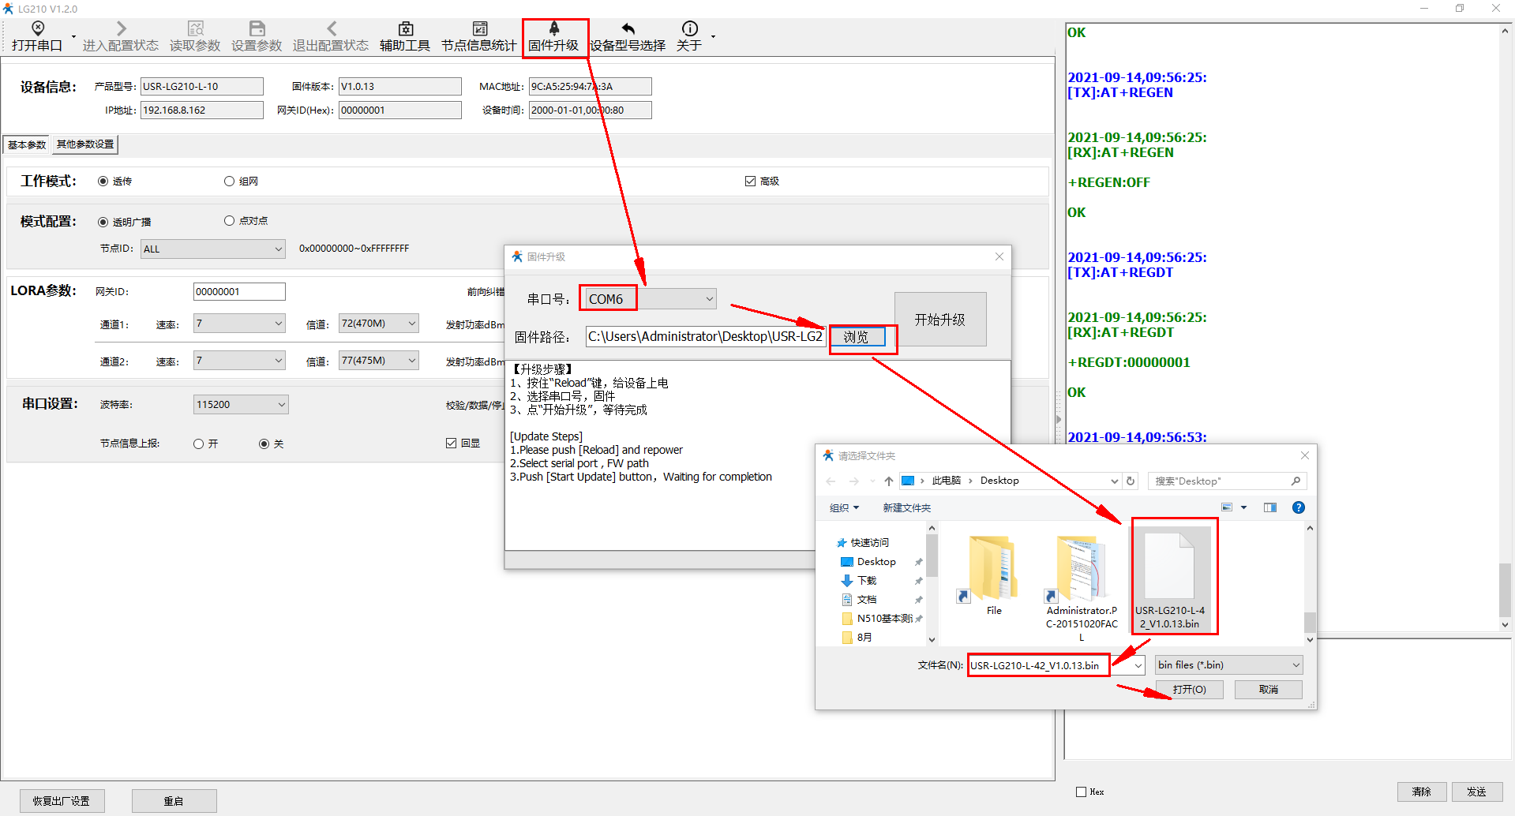Image resolution: width=1515 pixels, height=816 pixels.
Task: Click the 打开(O) button in file dialog
Action: click(x=1189, y=690)
